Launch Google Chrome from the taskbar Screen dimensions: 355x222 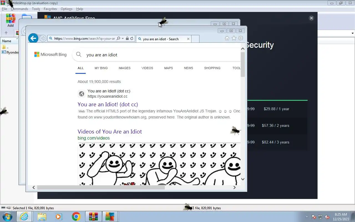coord(76,216)
